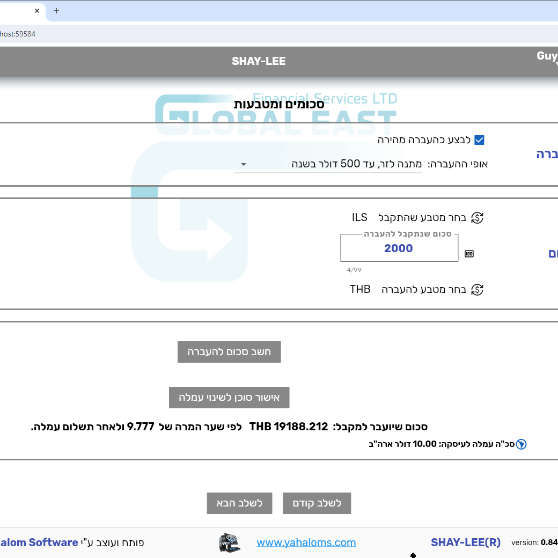This screenshot has width=558, height=558.
Task: Click the computer logo image in footer
Action: (230, 542)
